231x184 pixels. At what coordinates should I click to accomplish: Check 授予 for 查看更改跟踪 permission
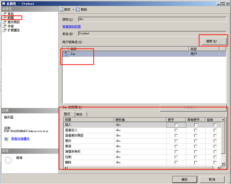(176, 136)
